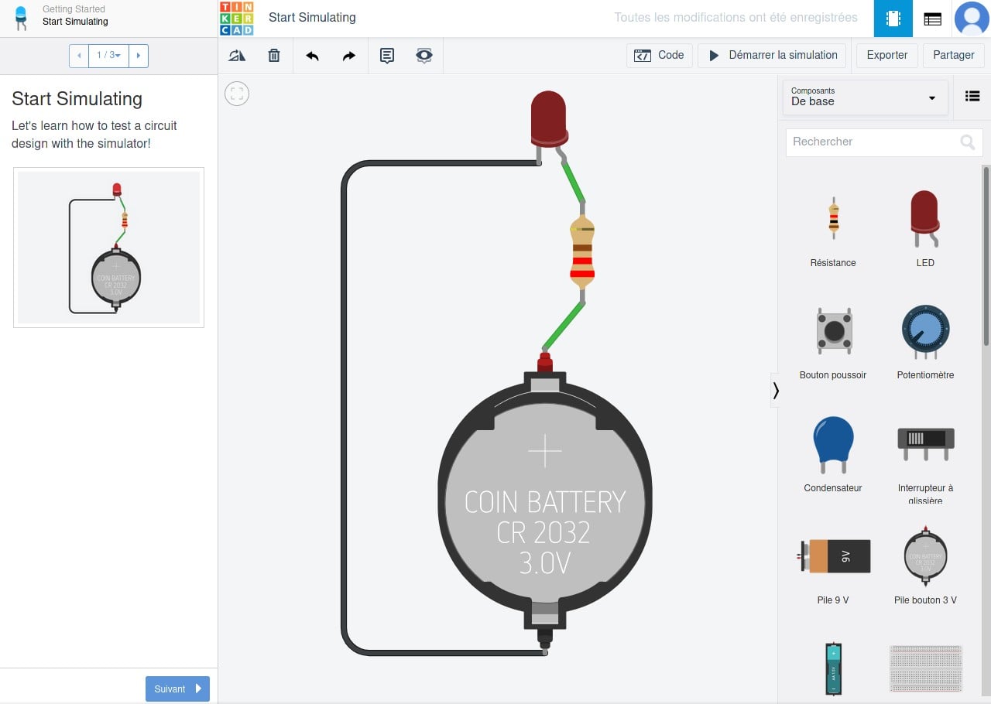This screenshot has width=991, height=704.
Task: Open the circuit view icon
Action: (893, 19)
